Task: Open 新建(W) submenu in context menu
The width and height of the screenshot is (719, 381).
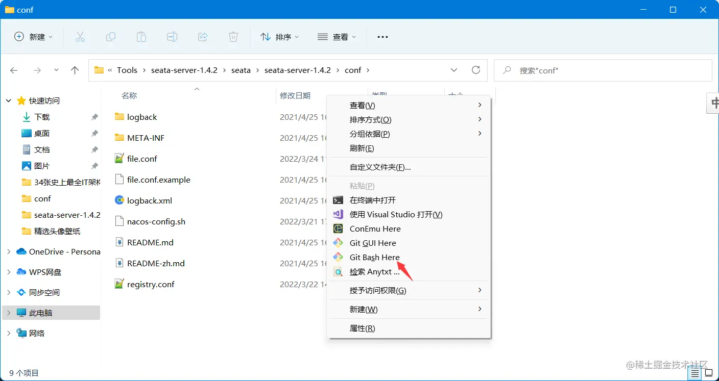Action: tap(409, 309)
